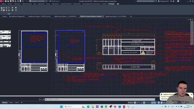194x109 pixels.
Task: Click the Windows taskbar search box
Action: (75, 107)
